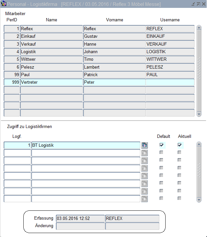Viewport: 207px width, 237px height.
Task: Click the Logf. number field with 1
Action: click(x=17, y=145)
